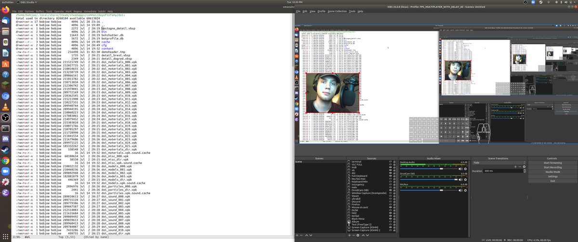
Task: Click Start Recording button
Action: [553, 167]
